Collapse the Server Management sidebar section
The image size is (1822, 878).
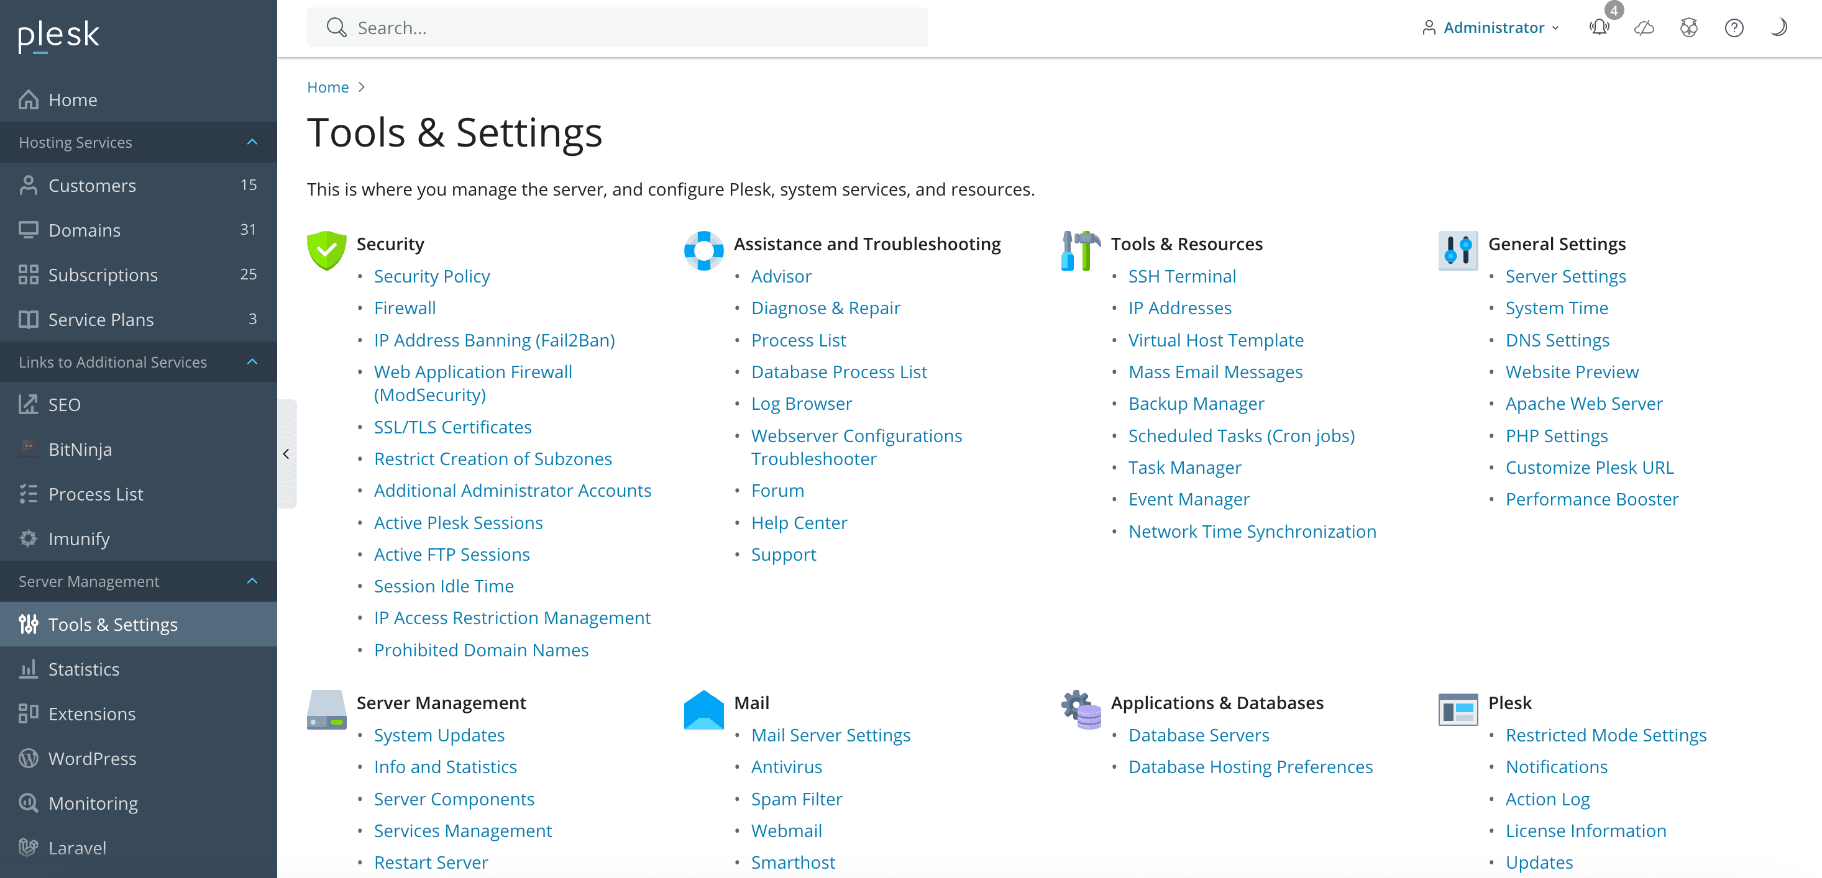[x=252, y=581]
